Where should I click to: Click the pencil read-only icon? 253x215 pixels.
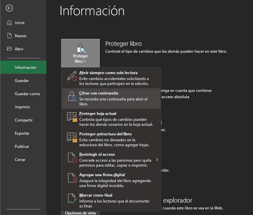tap(72, 76)
